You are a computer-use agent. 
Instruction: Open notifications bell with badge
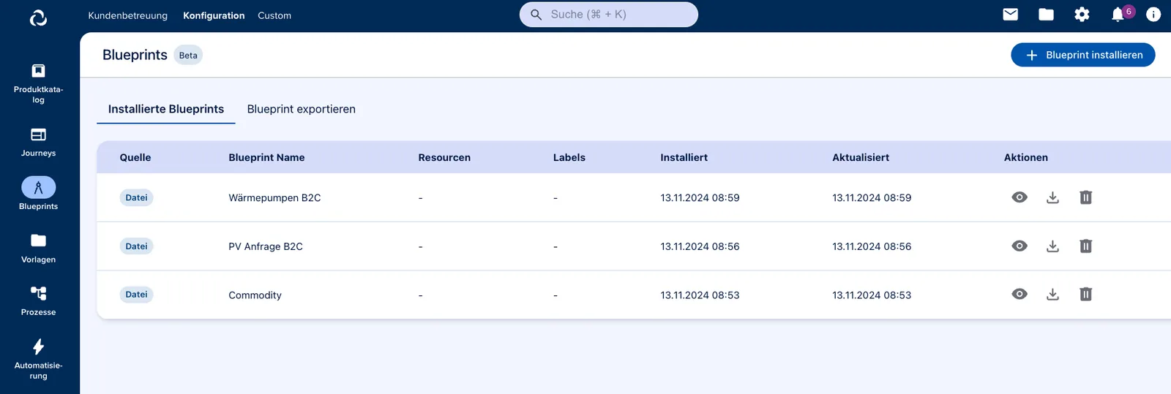[1120, 14]
